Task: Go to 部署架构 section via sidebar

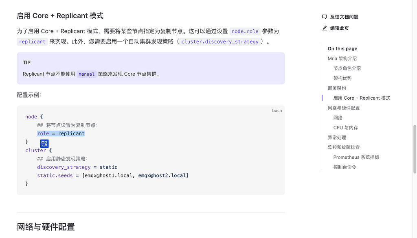Action: (x=337, y=88)
